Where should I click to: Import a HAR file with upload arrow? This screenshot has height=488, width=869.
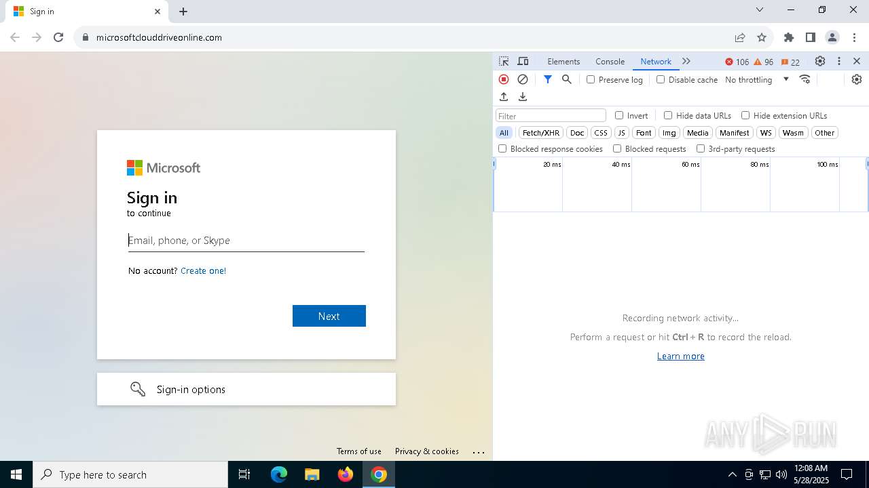(x=504, y=97)
